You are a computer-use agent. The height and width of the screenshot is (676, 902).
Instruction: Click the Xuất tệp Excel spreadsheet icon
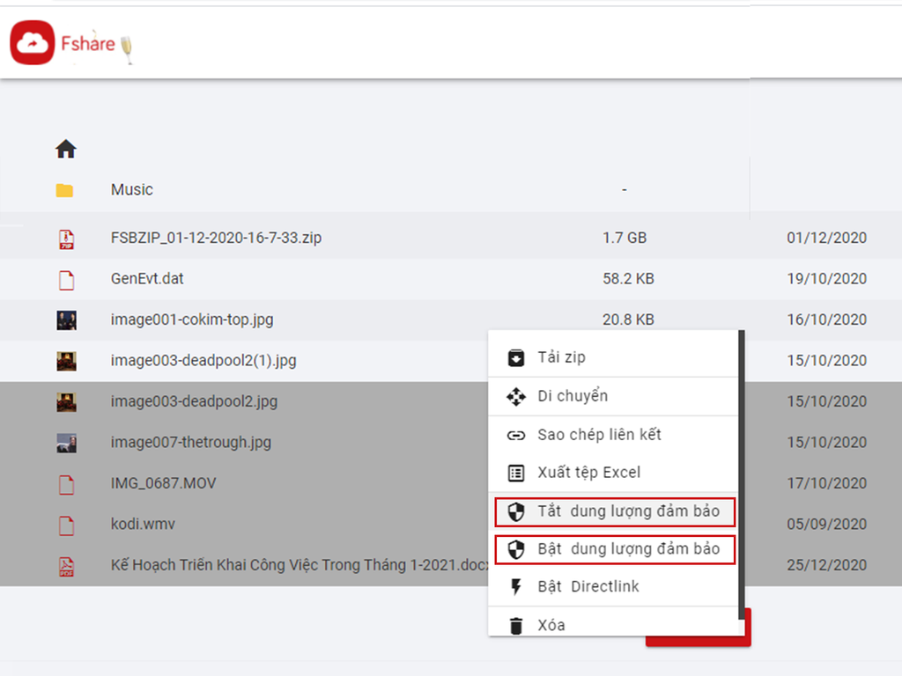click(516, 473)
